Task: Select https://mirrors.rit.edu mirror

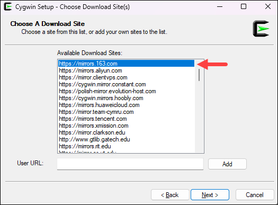Action: point(127,146)
